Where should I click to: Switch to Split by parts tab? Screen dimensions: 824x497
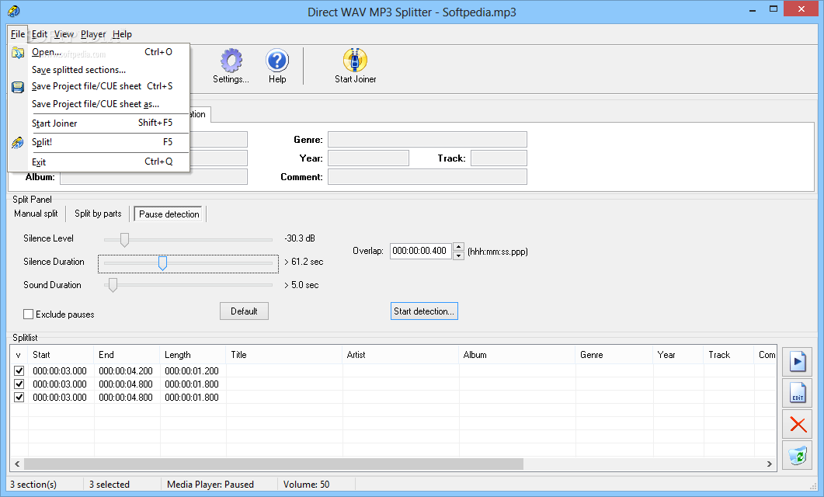coord(98,214)
